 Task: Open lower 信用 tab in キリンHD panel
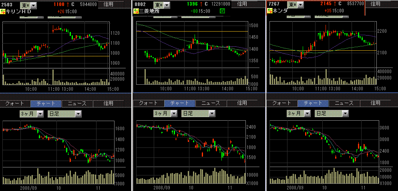point(109,103)
